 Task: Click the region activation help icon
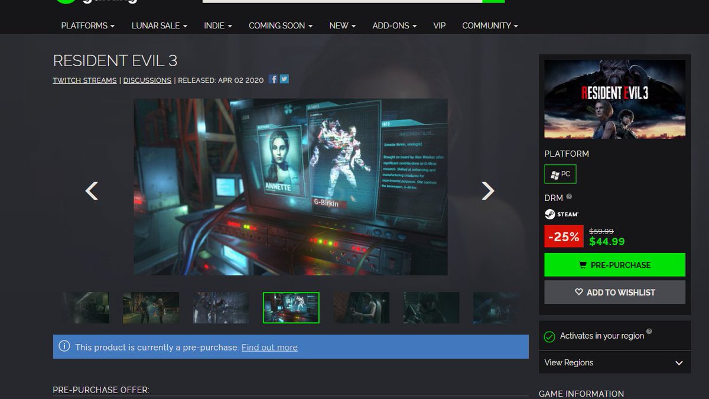coord(649,332)
